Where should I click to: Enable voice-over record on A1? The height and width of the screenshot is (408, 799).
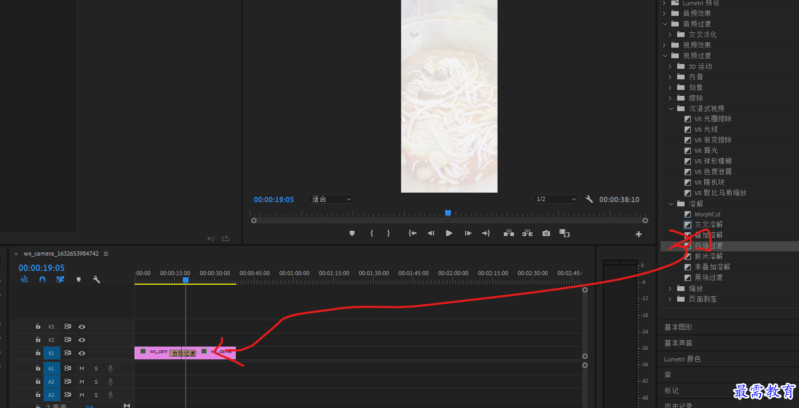(110, 368)
